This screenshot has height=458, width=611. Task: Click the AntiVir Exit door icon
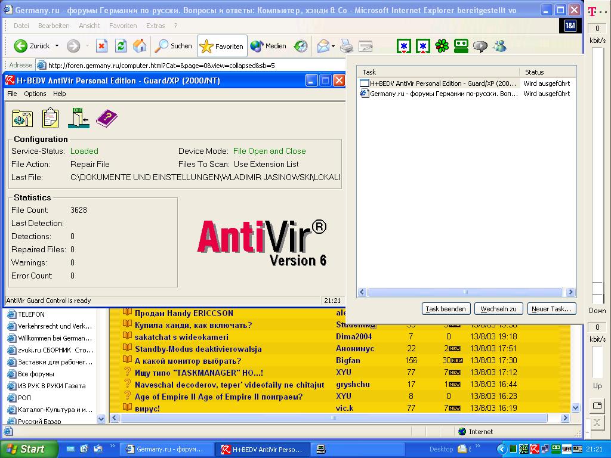click(79, 118)
